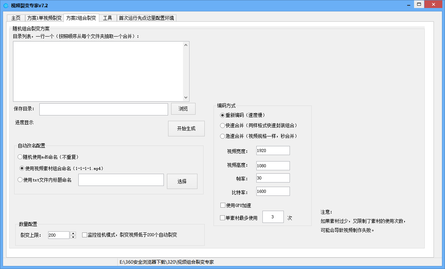This screenshot has width=445, height=269.
Task: Open the 方案1单视频裂变 tab
Action: [44, 18]
